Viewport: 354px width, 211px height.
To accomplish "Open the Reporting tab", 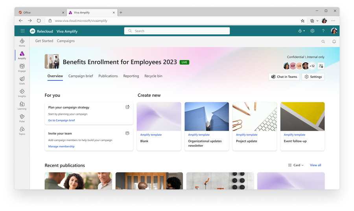I will (131, 76).
